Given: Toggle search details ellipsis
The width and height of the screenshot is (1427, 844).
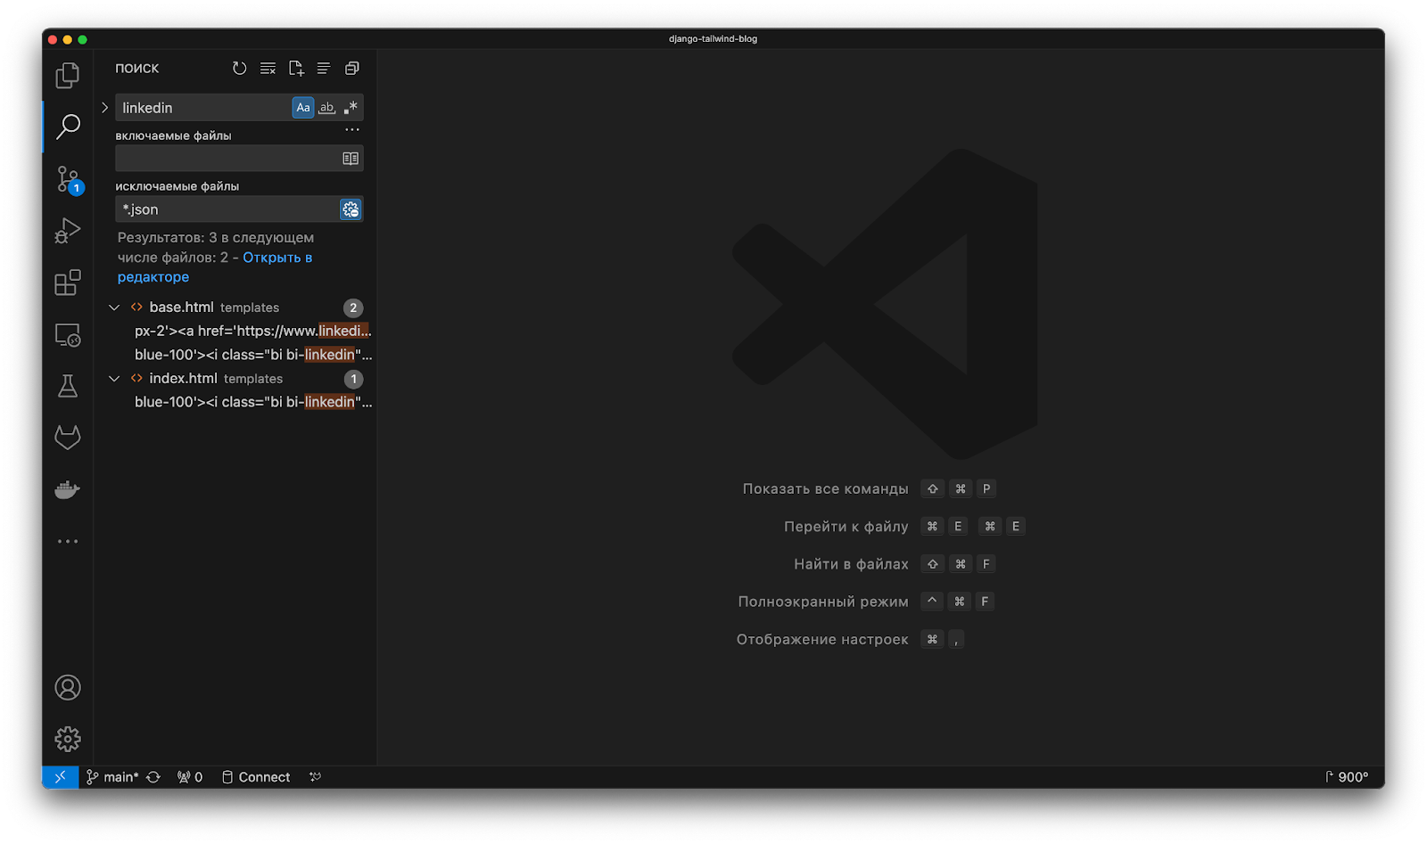Looking at the screenshot, I should point(352,129).
